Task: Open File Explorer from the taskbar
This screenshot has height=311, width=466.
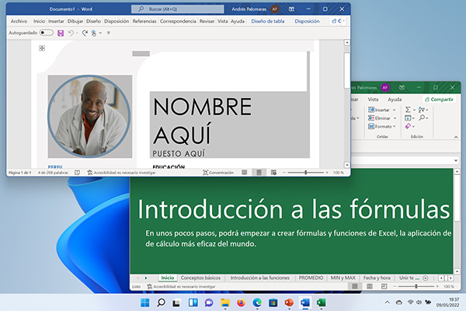Action: click(225, 303)
